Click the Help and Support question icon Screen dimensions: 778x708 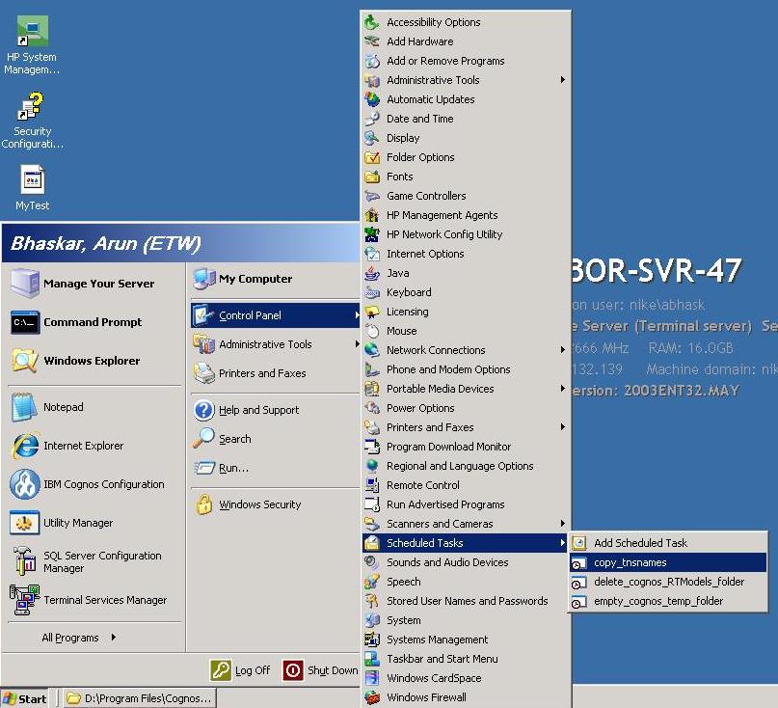tap(204, 410)
